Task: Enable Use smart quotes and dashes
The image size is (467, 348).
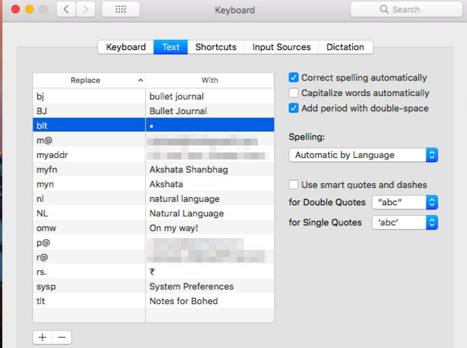Action: click(293, 185)
